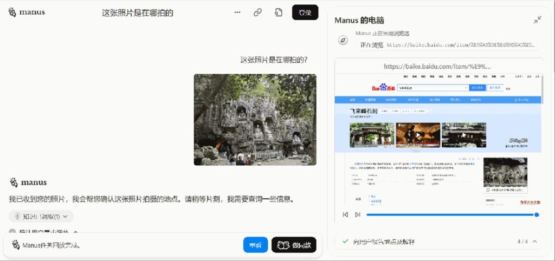Skip to the next replay step

pyautogui.click(x=358, y=214)
